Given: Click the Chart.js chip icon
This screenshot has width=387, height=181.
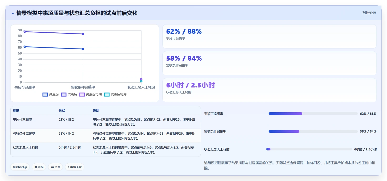Looking at the screenshot, I should pos(14,167).
